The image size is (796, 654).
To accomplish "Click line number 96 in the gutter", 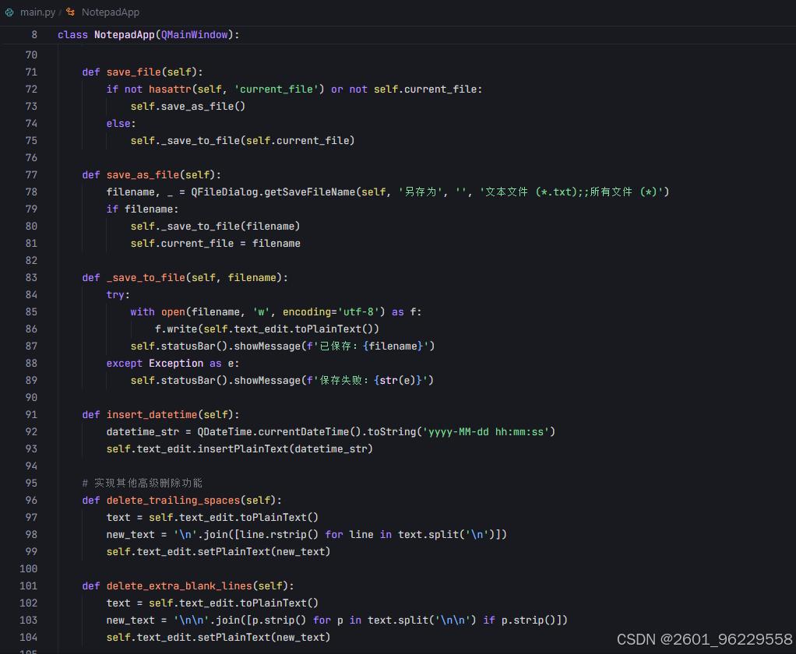I will click(x=31, y=501).
